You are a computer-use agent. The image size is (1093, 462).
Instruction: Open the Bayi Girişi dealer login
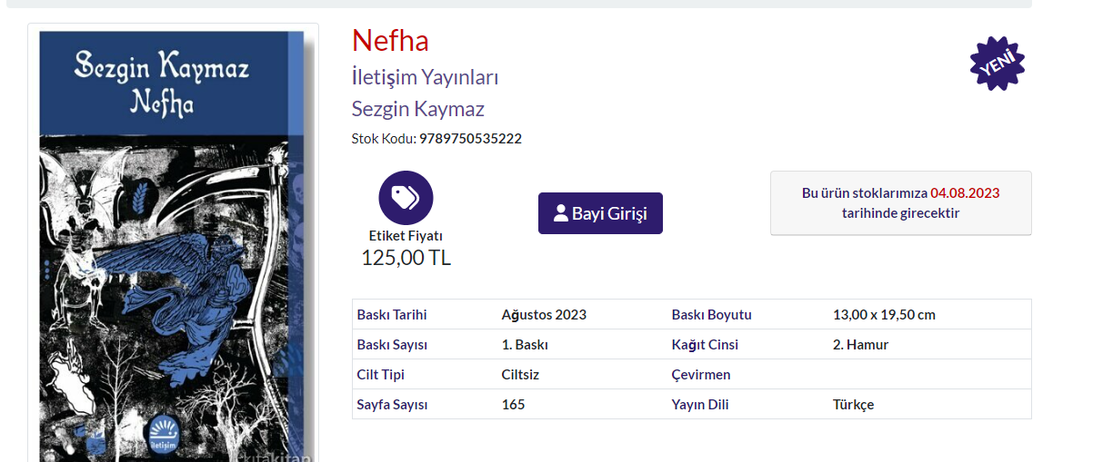click(600, 213)
